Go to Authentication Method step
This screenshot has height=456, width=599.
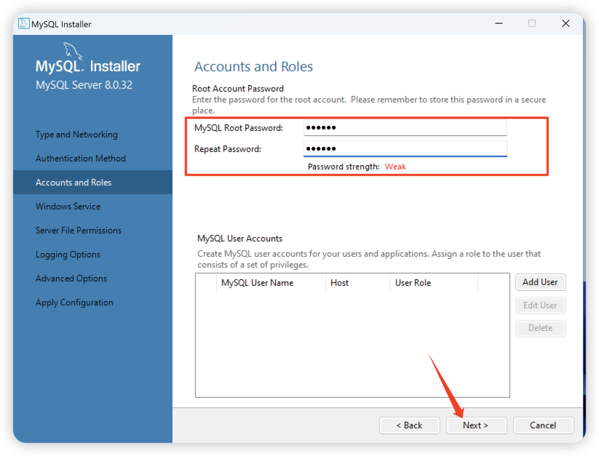tap(80, 158)
